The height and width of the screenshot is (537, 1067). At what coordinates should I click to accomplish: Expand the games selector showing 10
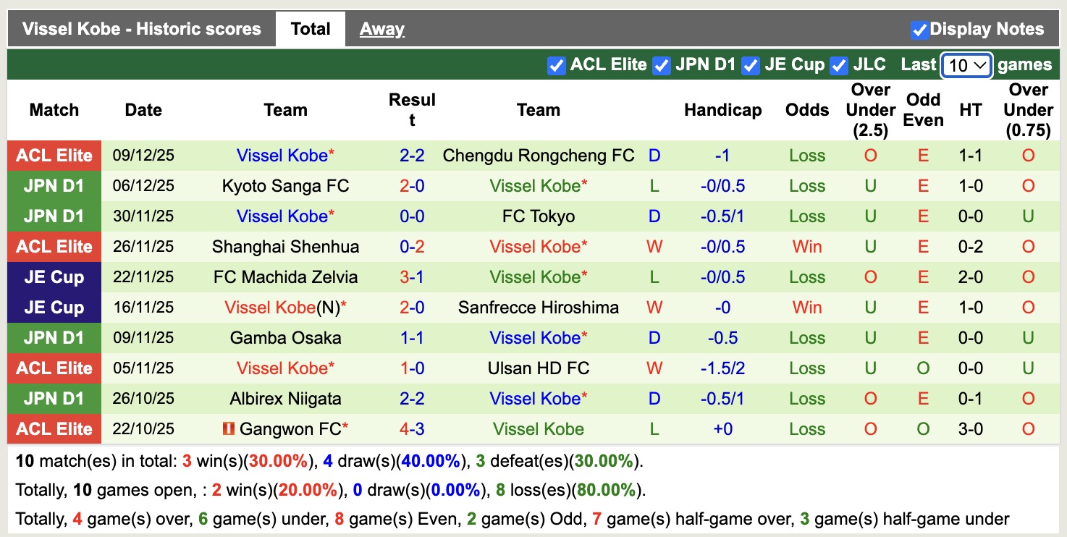tap(966, 64)
